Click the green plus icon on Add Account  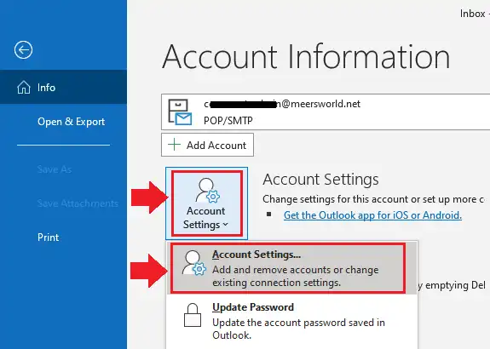coord(174,145)
